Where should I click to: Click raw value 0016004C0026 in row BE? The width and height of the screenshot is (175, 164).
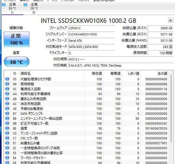coord(156,128)
